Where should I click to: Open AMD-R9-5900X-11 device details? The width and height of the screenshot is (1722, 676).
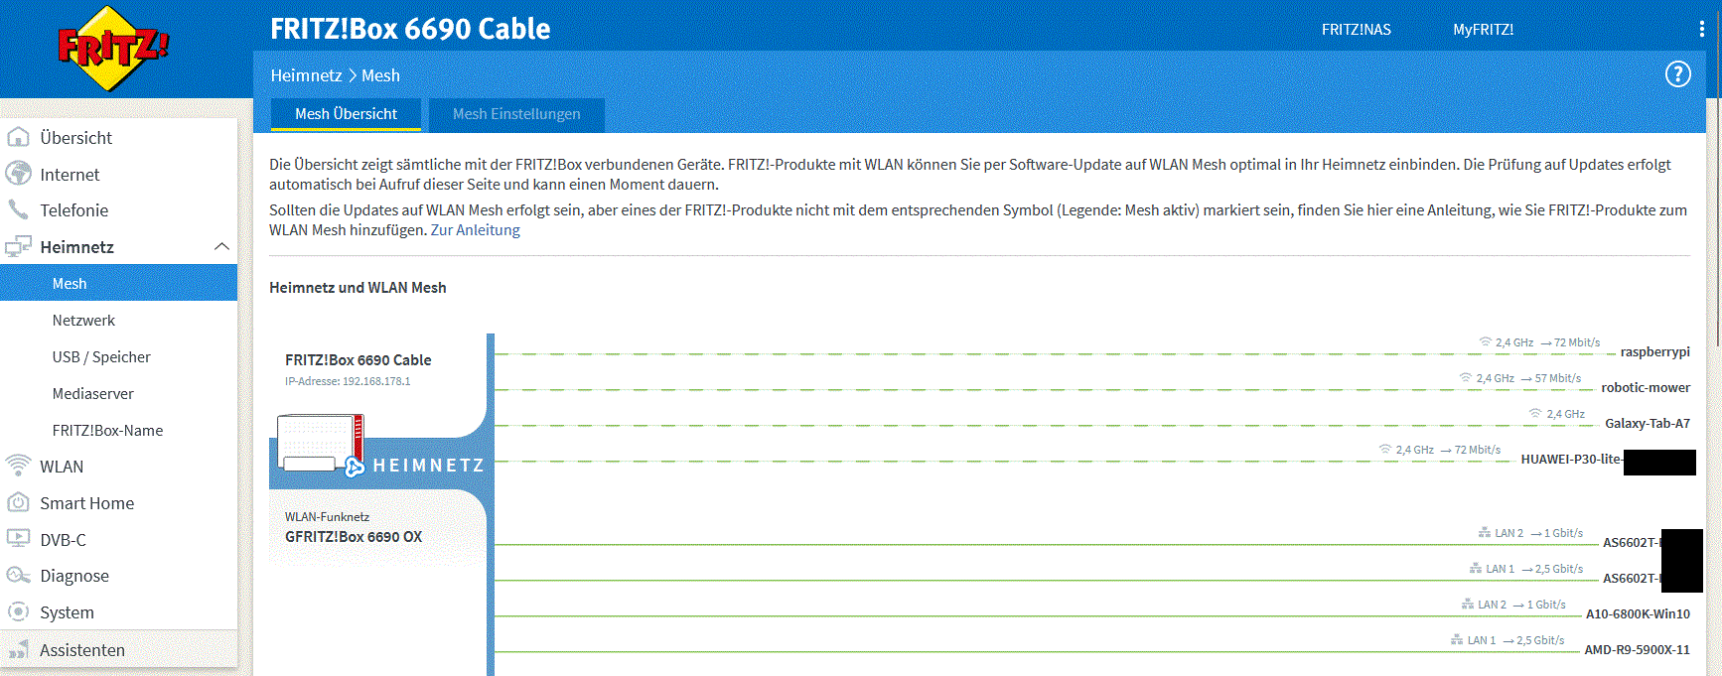point(1637,649)
